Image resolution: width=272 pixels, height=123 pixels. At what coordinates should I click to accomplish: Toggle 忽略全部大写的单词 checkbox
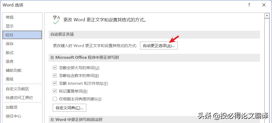(x=55, y=68)
